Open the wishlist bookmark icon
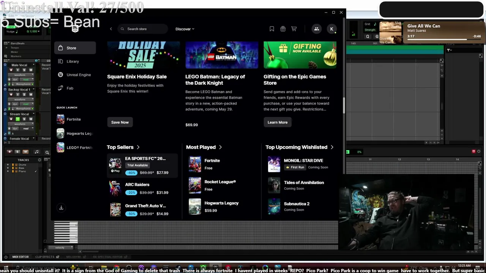 click(x=272, y=29)
